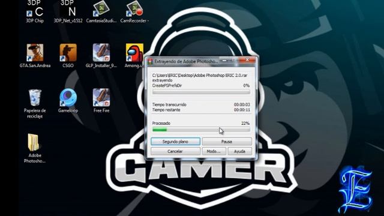Click the Procesado green progress bar

tap(201, 130)
